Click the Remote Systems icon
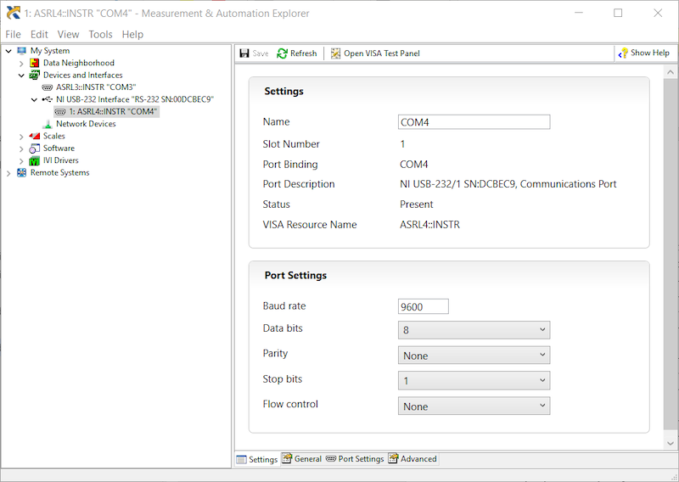Viewport: 679px width, 482px height. tap(22, 173)
